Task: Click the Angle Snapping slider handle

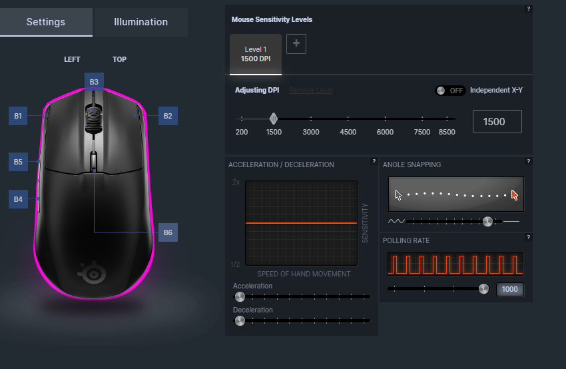Action: coord(487,221)
